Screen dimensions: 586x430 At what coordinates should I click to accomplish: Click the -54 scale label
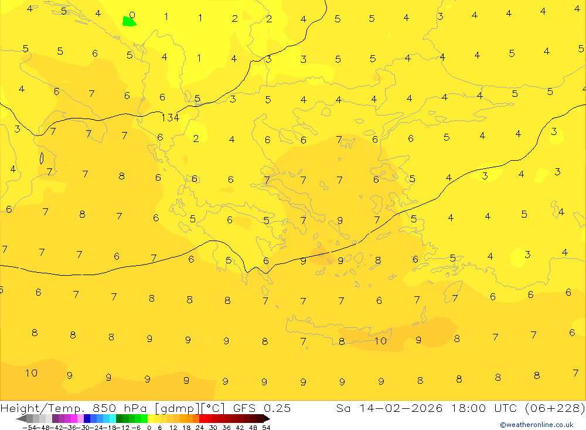pyautogui.click(x=29, y=428)
